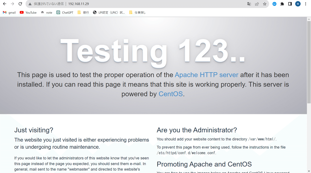Follow the Apache HTTP server link
This screenshot has width=311, height=173.
207,75
